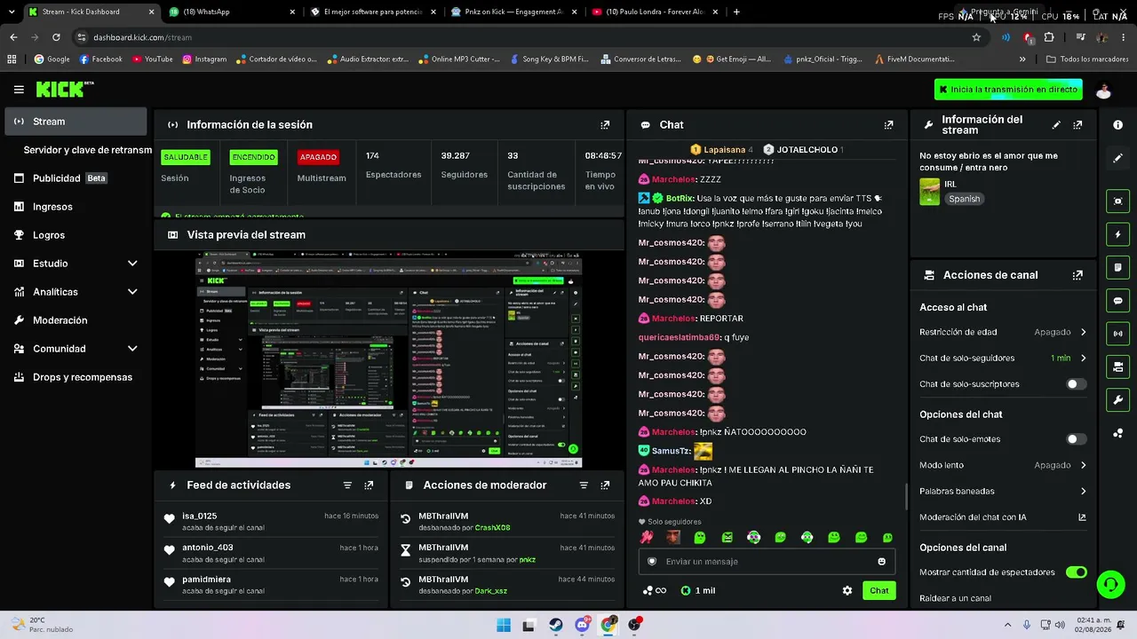
Task: Click the Kick logo
Action: [65, 89]
